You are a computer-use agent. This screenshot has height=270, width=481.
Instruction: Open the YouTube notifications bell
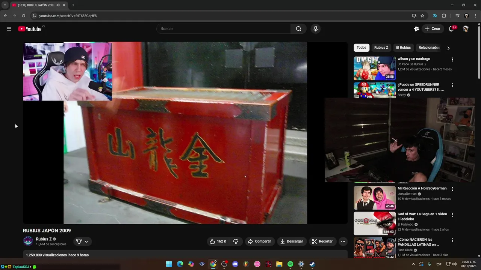click(452, 29)
